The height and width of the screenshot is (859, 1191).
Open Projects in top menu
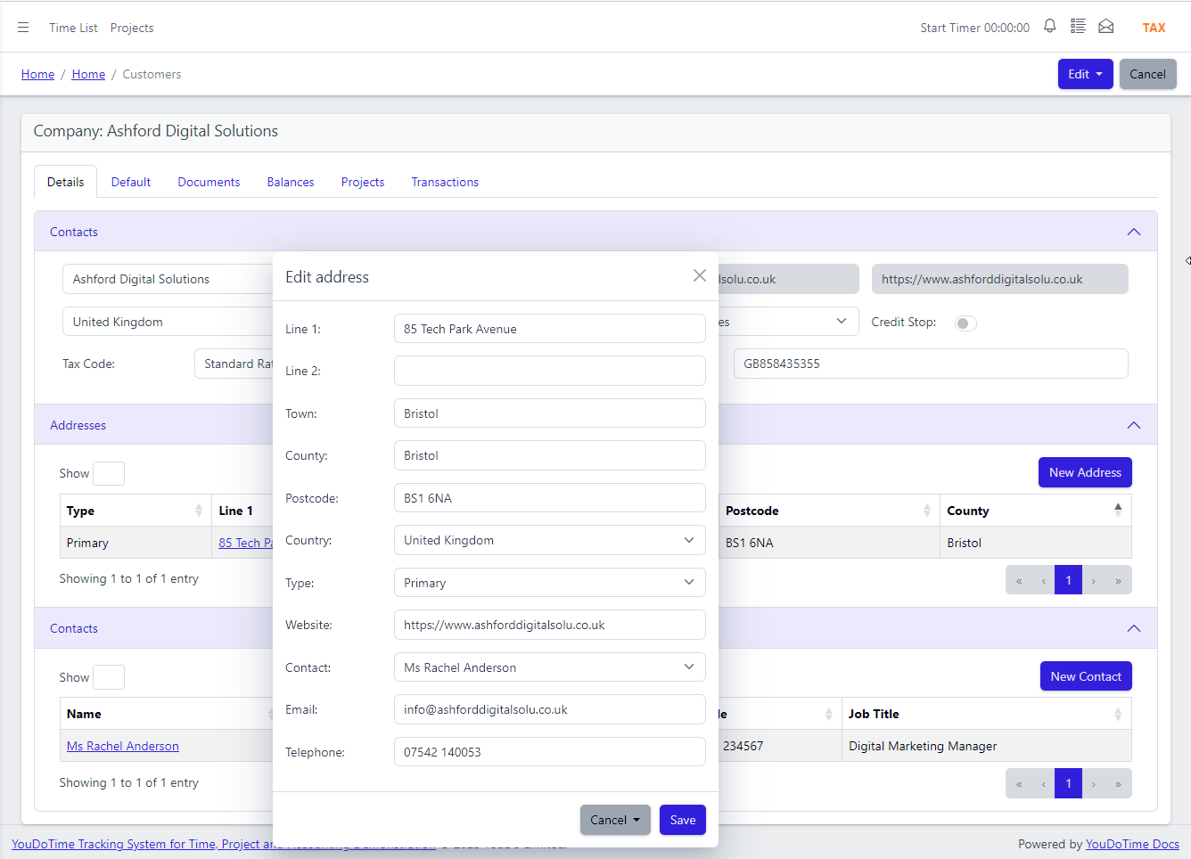pyautogui.click(x=132, y=28)
